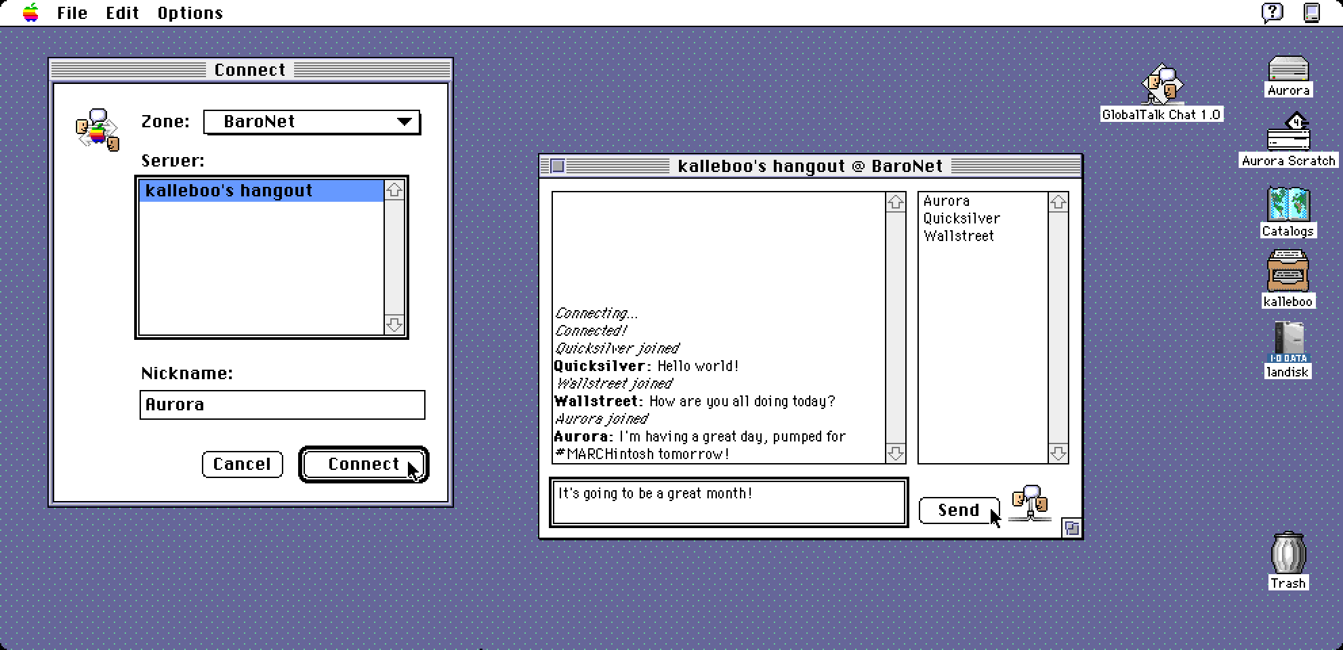Select the kalleboo printer icon
The image size is (1343, 650).
1287,272
